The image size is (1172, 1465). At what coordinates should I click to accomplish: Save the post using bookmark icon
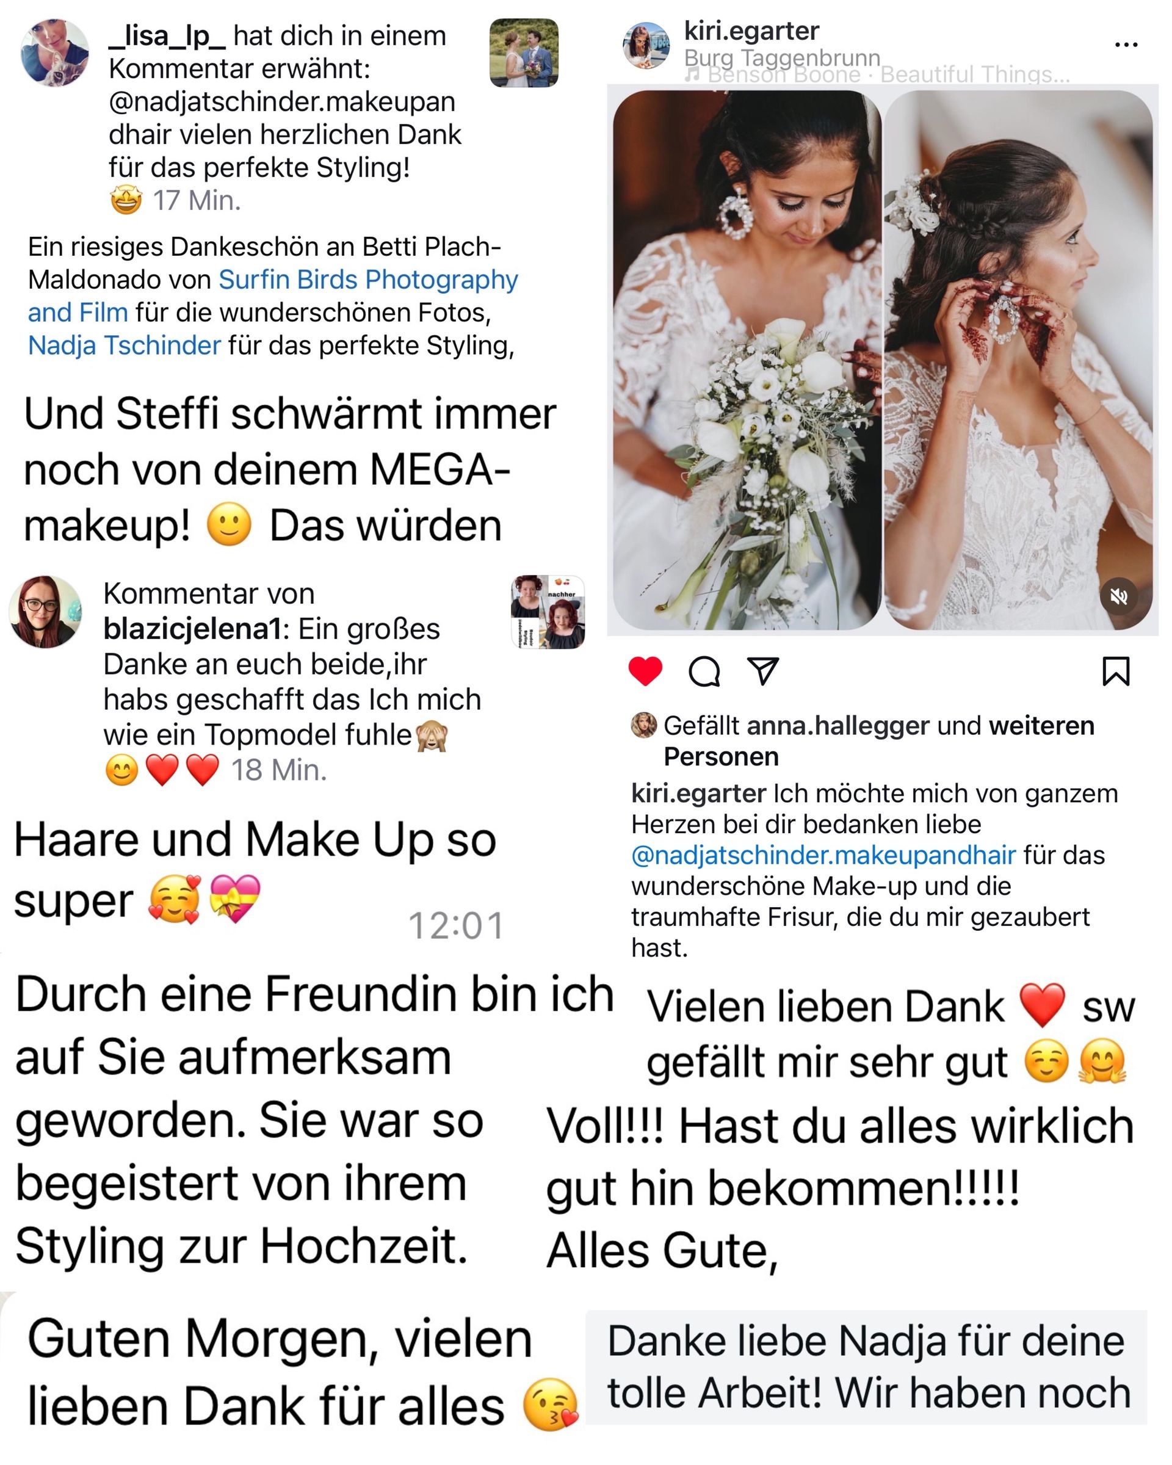(1116, 671)
